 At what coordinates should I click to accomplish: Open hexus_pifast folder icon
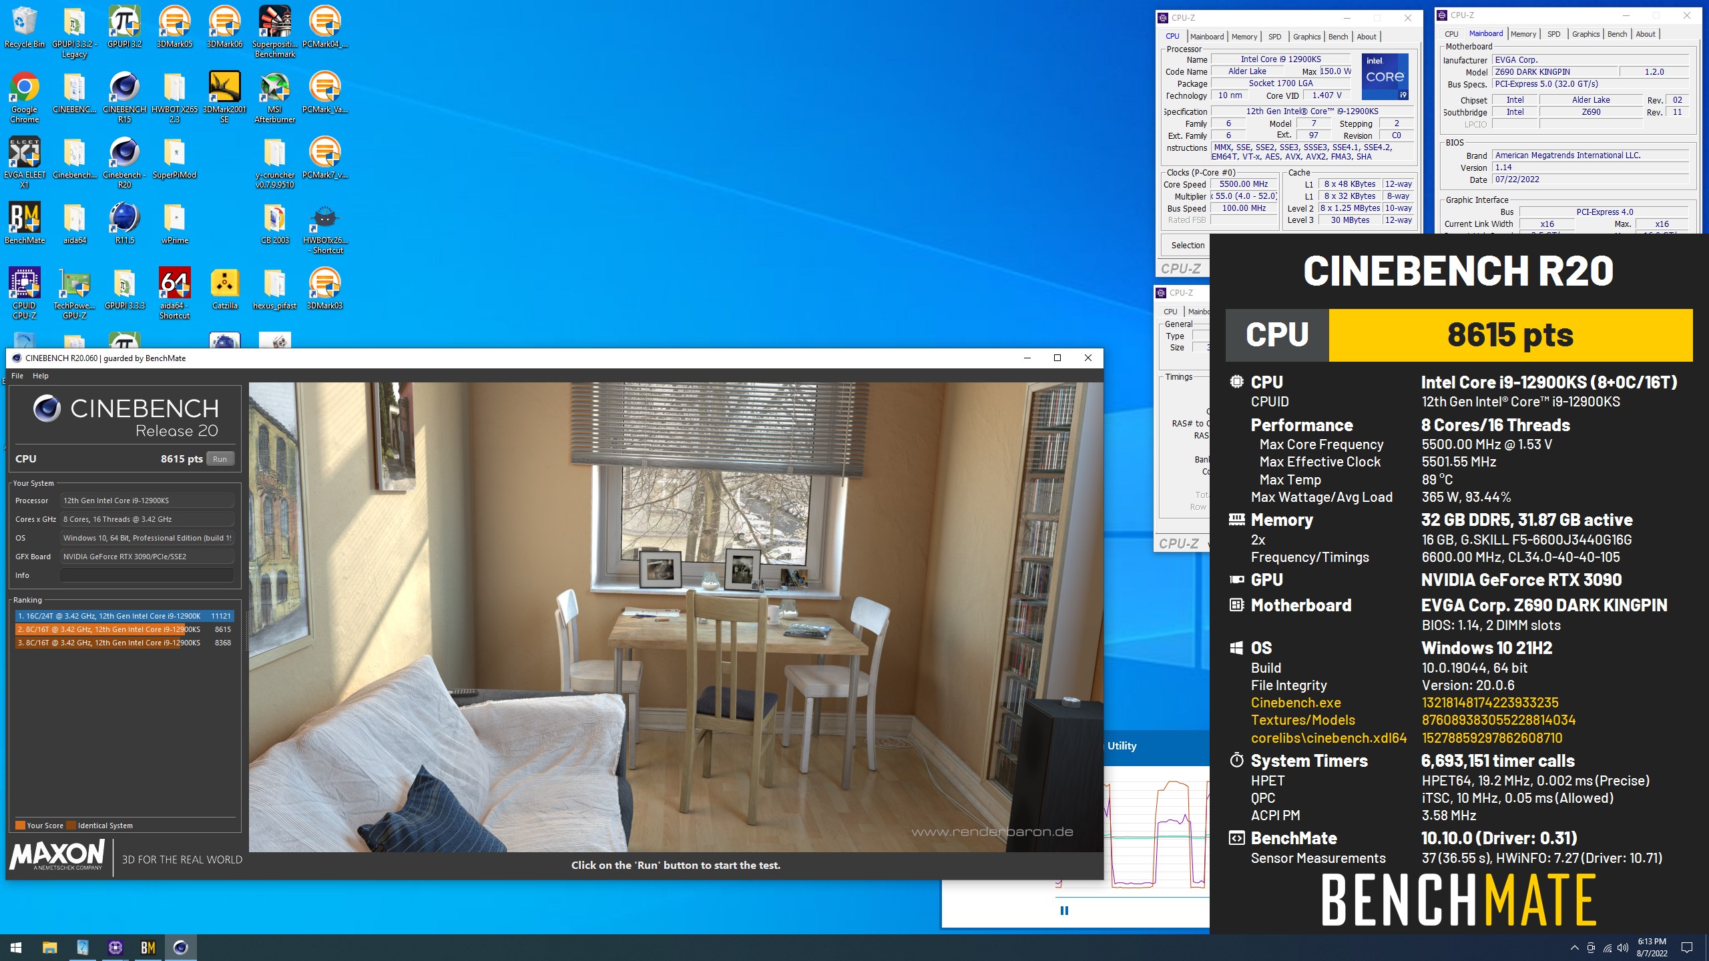click(274, 289)
